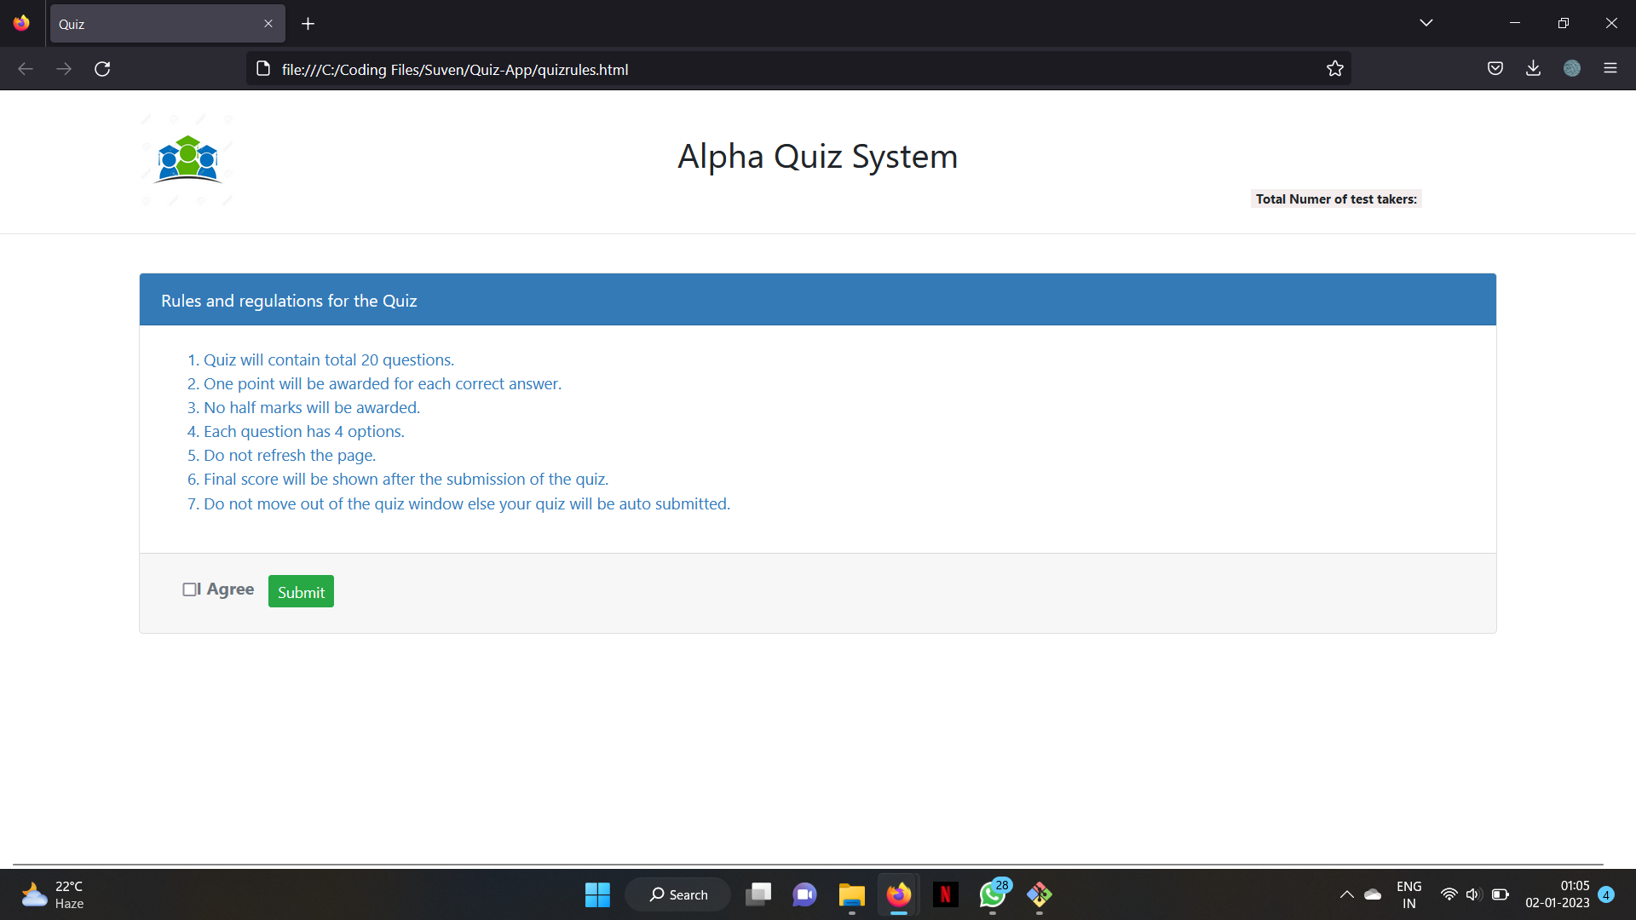Image resolution: width=1636 pixels, height=920 pixels.
Task: Open WhatsApp from the taskbar
Action: 993,895
